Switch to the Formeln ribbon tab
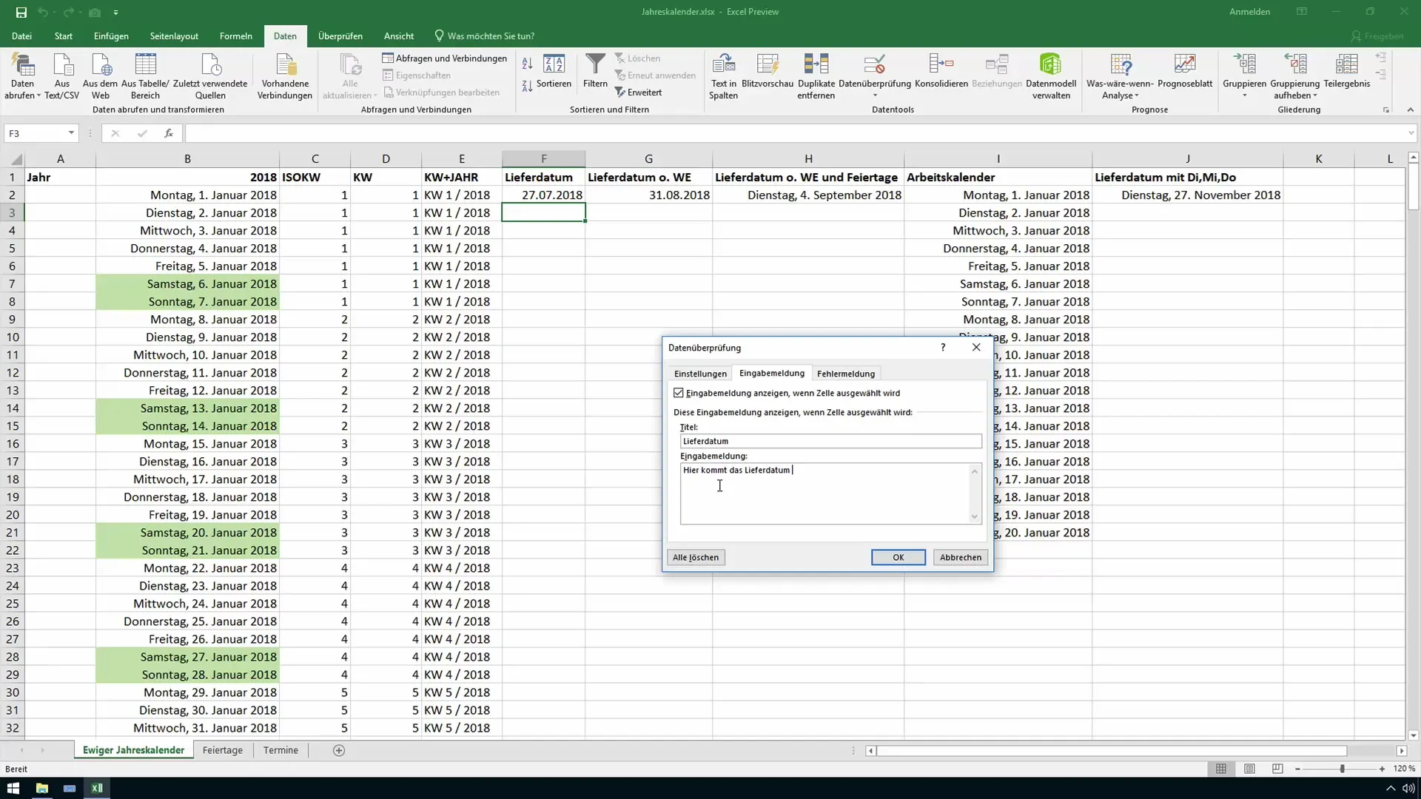Screen dimensions: 1421x799 [235, 36]
